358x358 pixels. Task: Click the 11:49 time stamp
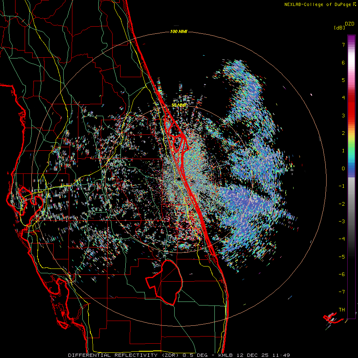click(281, 355)
